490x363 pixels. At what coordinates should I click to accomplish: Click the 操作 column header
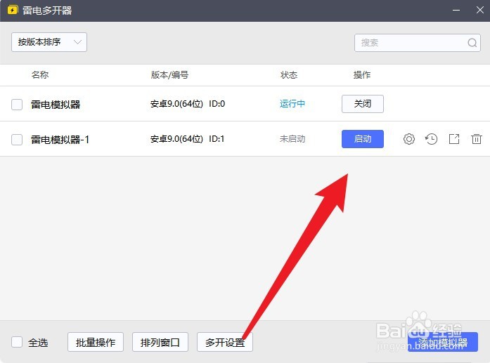click(x=362, y=75)
